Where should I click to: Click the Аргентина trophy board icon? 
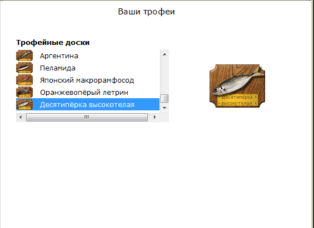(x=24, y=55)
